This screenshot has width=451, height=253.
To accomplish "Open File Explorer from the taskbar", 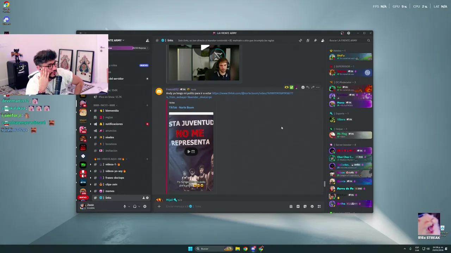I will pyautogui.click(x=237, y=249).
